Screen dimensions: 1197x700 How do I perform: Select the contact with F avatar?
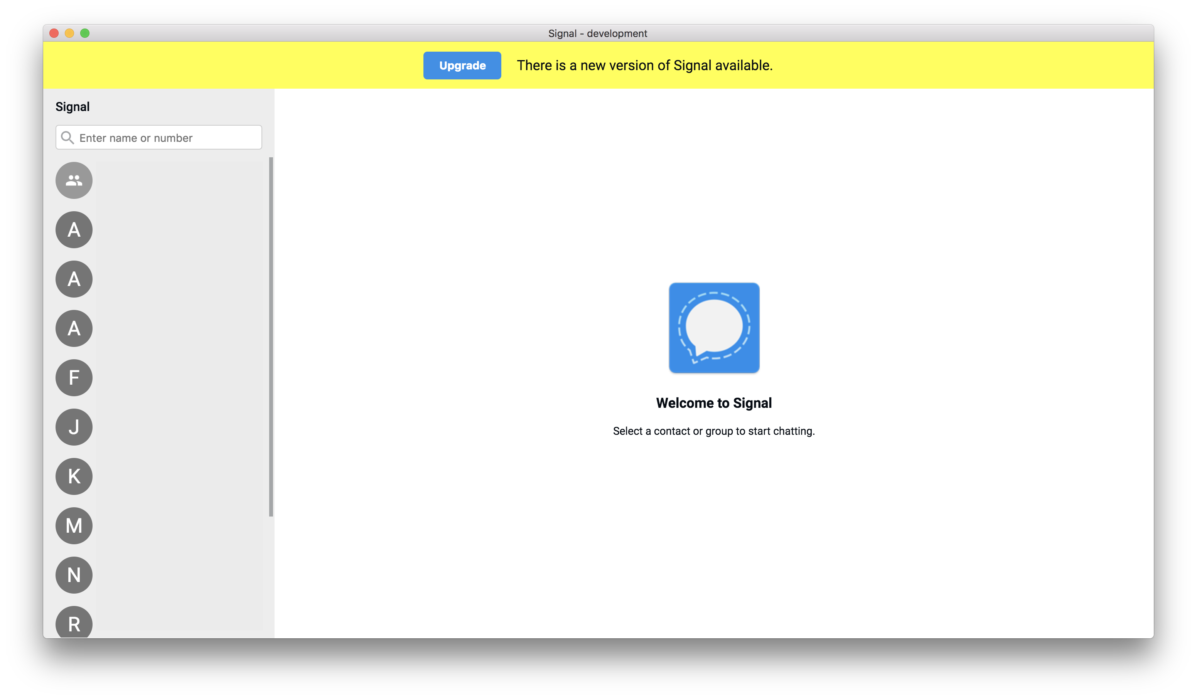tap(74, 378)
